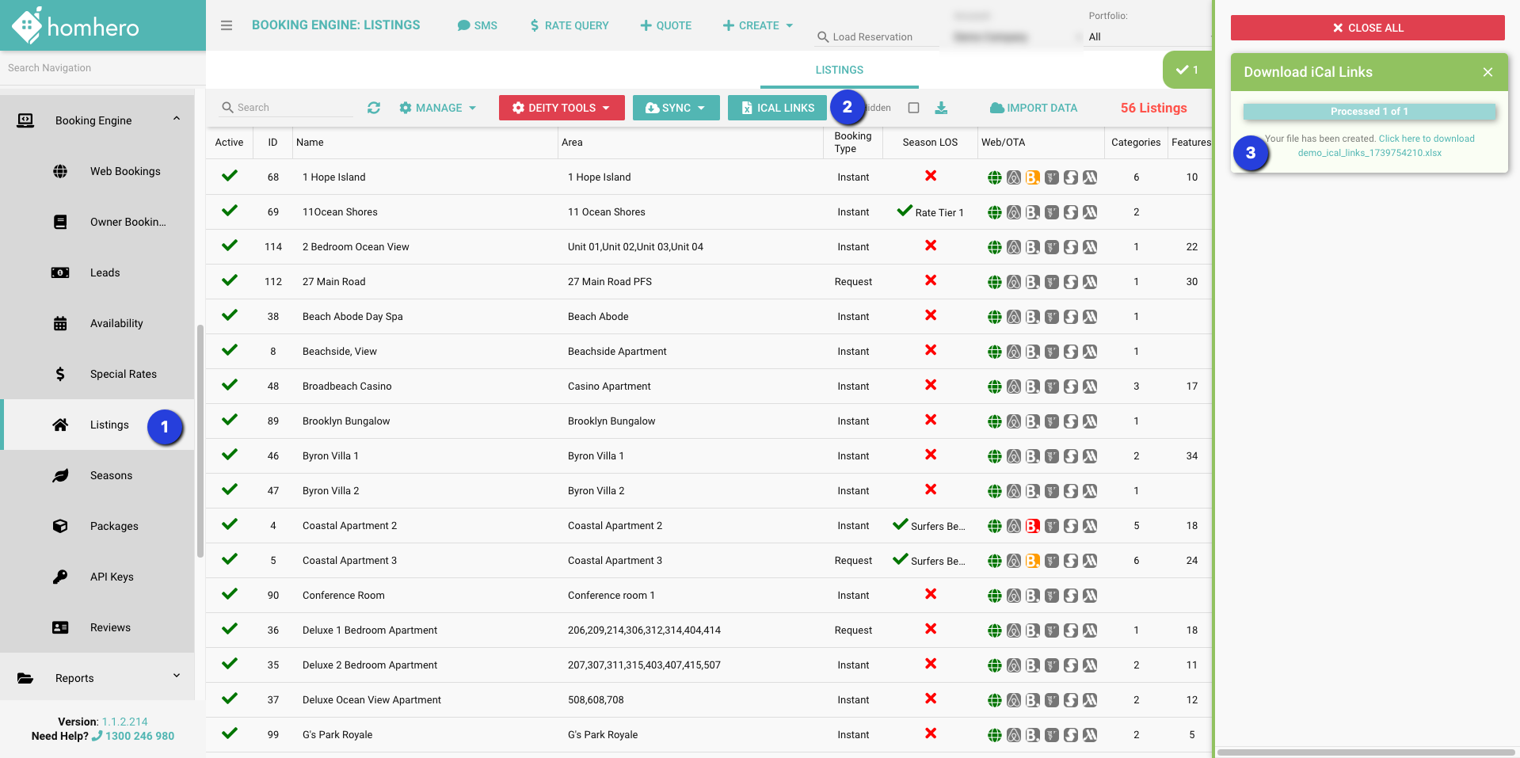
Task: Click the globe web icon for 1 Hope Island
Action: point(995,177)
